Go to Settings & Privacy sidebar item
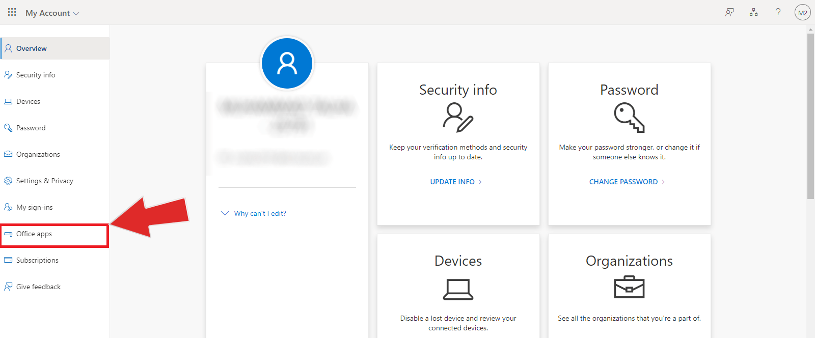 coord(44,181)
